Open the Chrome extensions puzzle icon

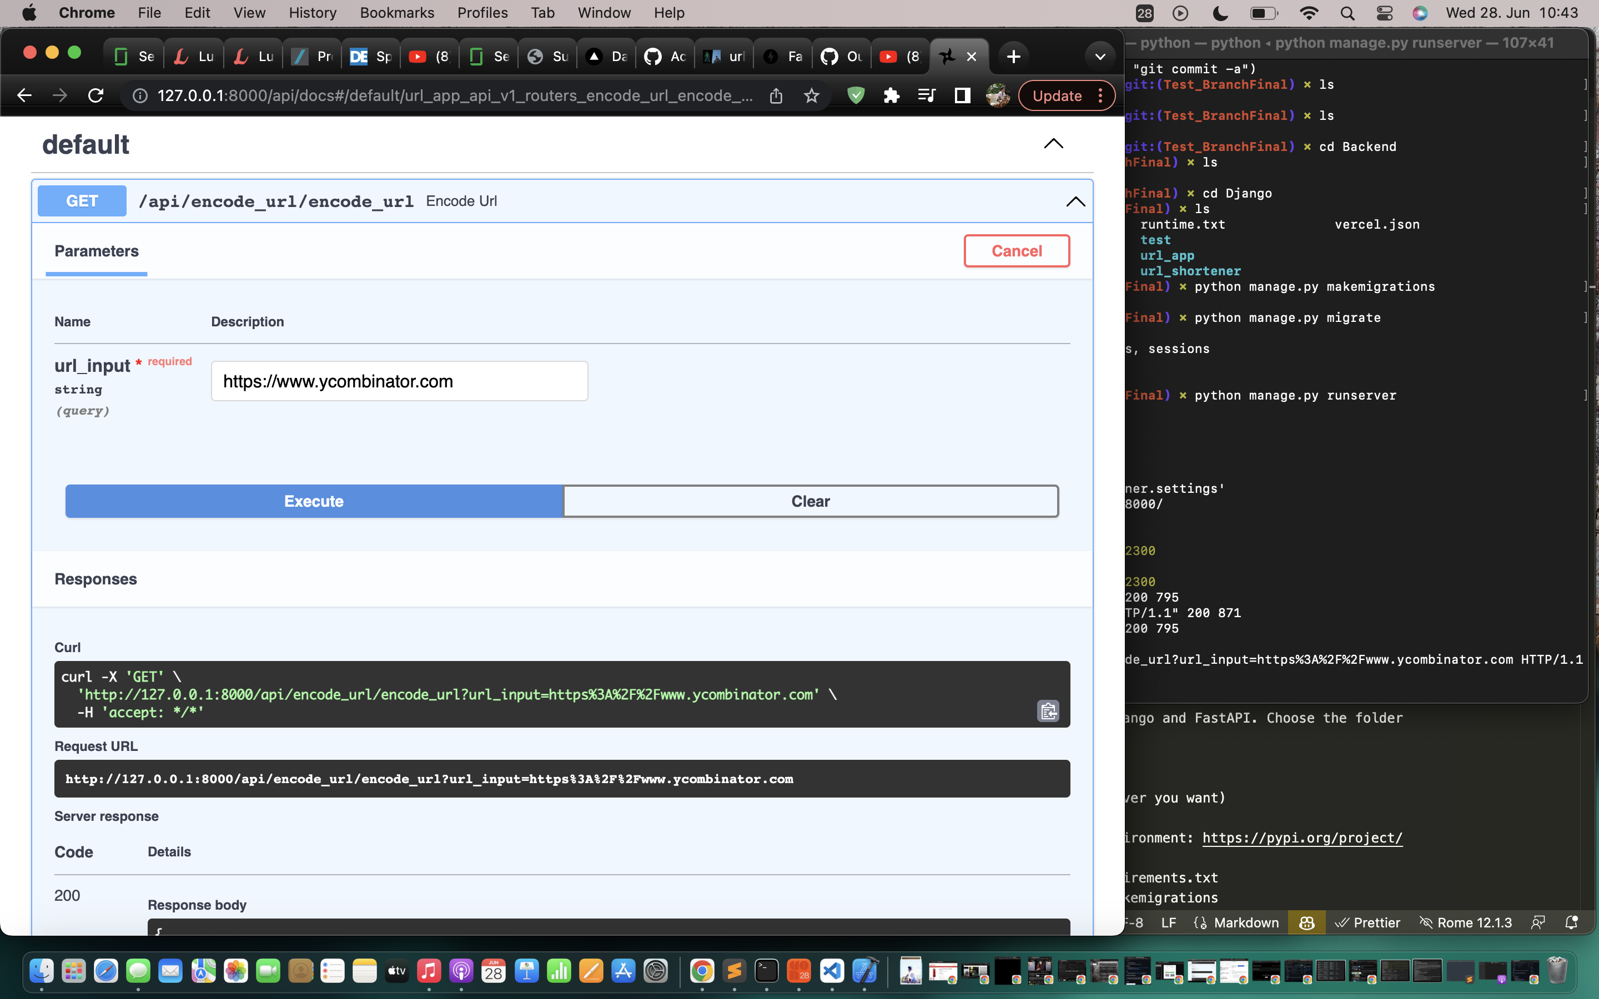[891, 96]
